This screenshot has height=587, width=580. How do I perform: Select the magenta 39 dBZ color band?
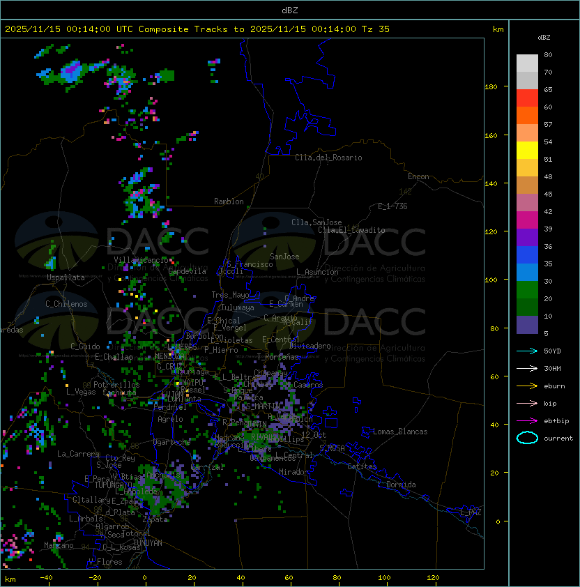tap(527, 220)
